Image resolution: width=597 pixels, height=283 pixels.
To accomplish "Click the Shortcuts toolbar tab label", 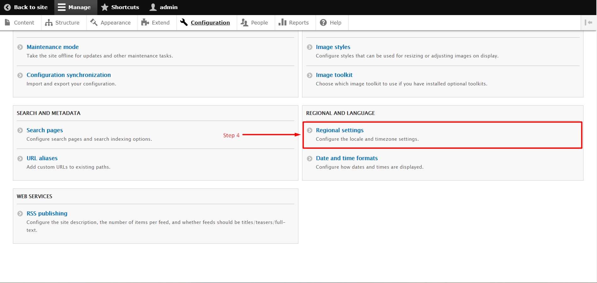I will coord(125,7).
